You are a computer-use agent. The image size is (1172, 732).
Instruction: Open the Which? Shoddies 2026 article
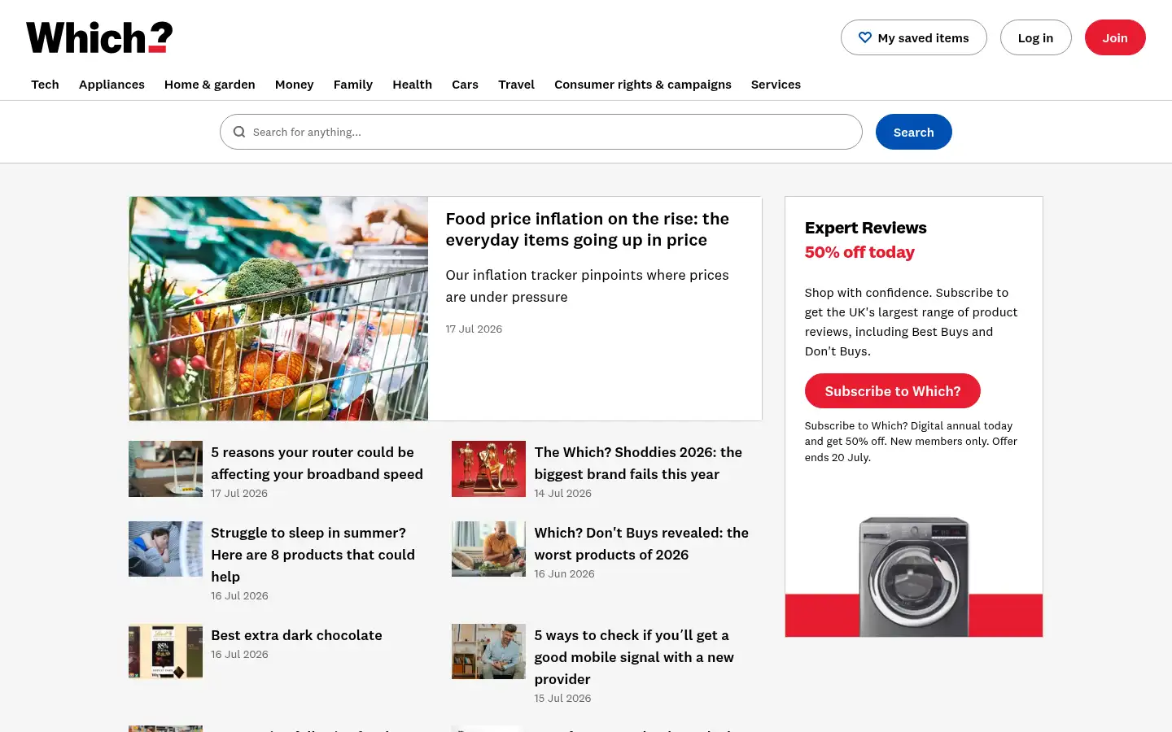point(638,463)
